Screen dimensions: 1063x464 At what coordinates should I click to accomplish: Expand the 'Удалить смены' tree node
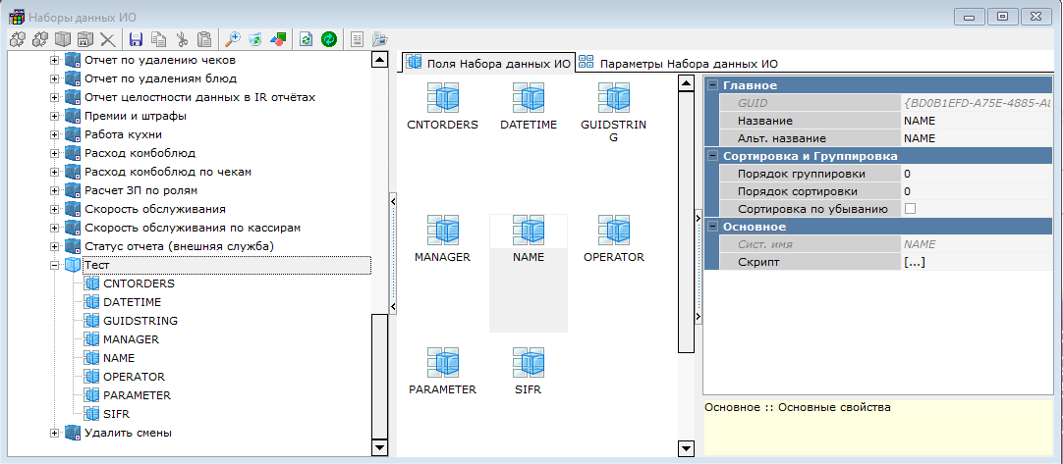[x=55, y=433]
